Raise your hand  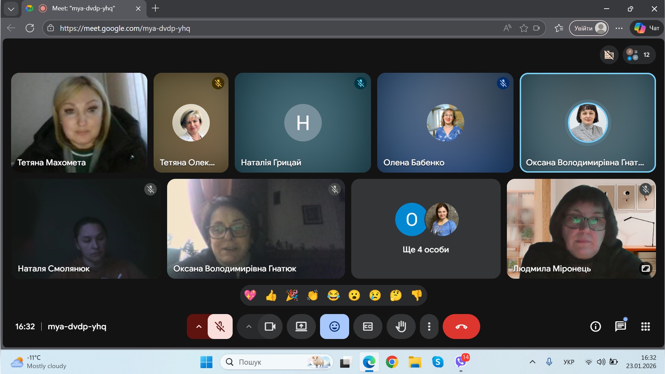401,327
